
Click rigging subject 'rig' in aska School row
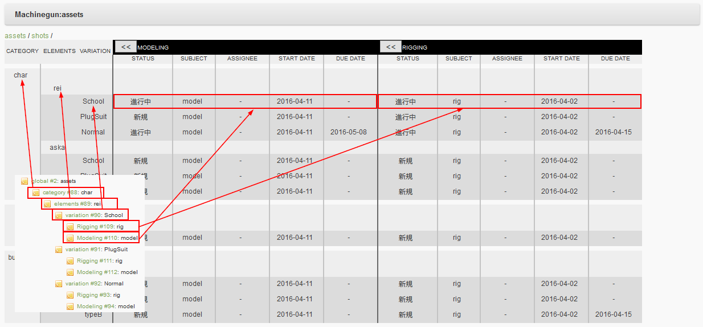coord(457,161)
